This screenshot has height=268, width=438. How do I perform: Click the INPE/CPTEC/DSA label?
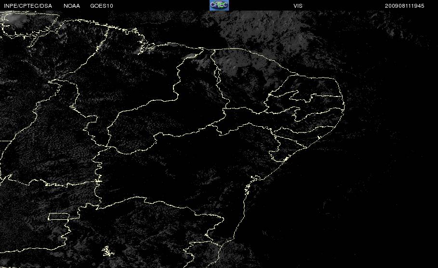[x=28, y=6]
